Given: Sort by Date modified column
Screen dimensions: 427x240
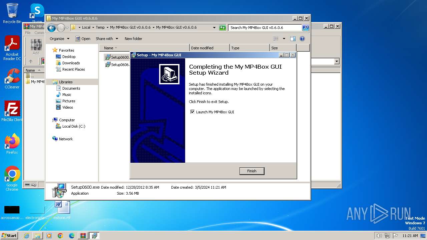Looking at the screenshot, I should tap(209, 48).
